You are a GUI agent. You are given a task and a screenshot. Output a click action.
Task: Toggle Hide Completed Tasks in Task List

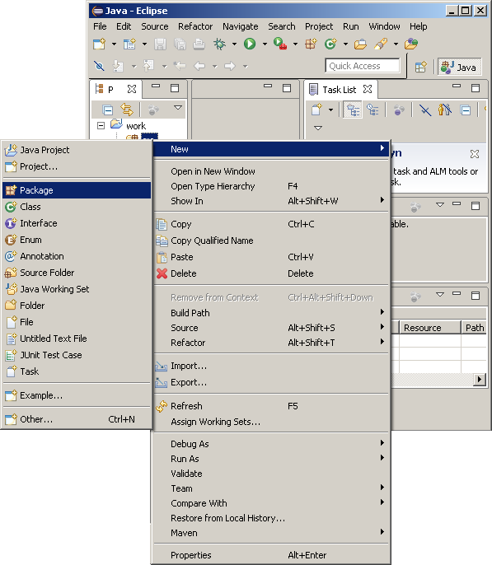tap(425, 110)
